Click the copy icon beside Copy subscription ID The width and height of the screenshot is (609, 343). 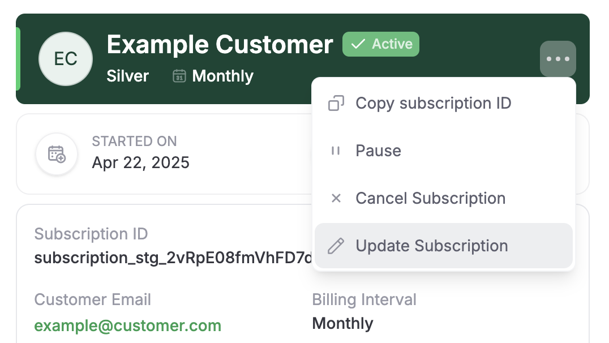click(x=336, y=104)
